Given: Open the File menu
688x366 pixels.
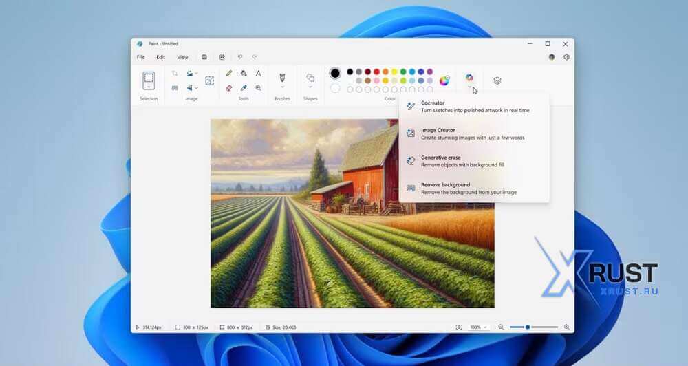Looking at the screenshot, I should 140,57.
